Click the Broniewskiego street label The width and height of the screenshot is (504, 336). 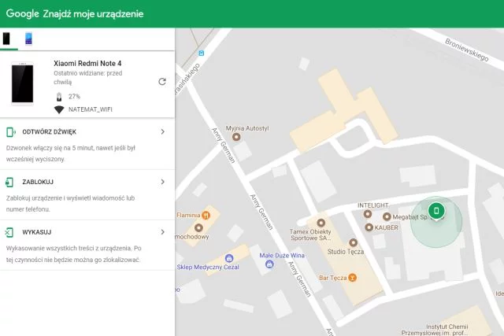(467, 50)
